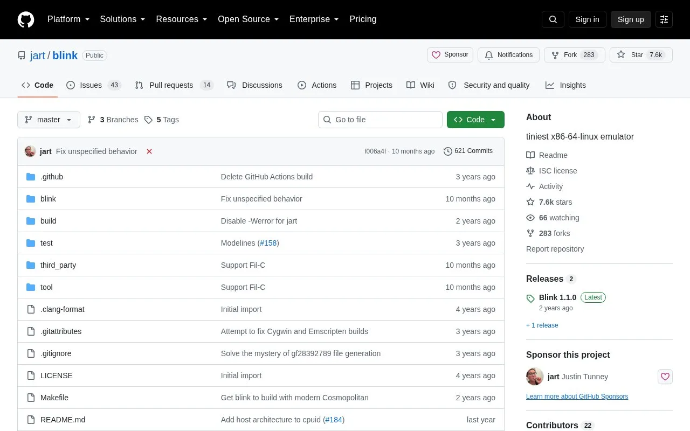Open the search magnifier button
The image size is (690, 431).
[553, 19]
